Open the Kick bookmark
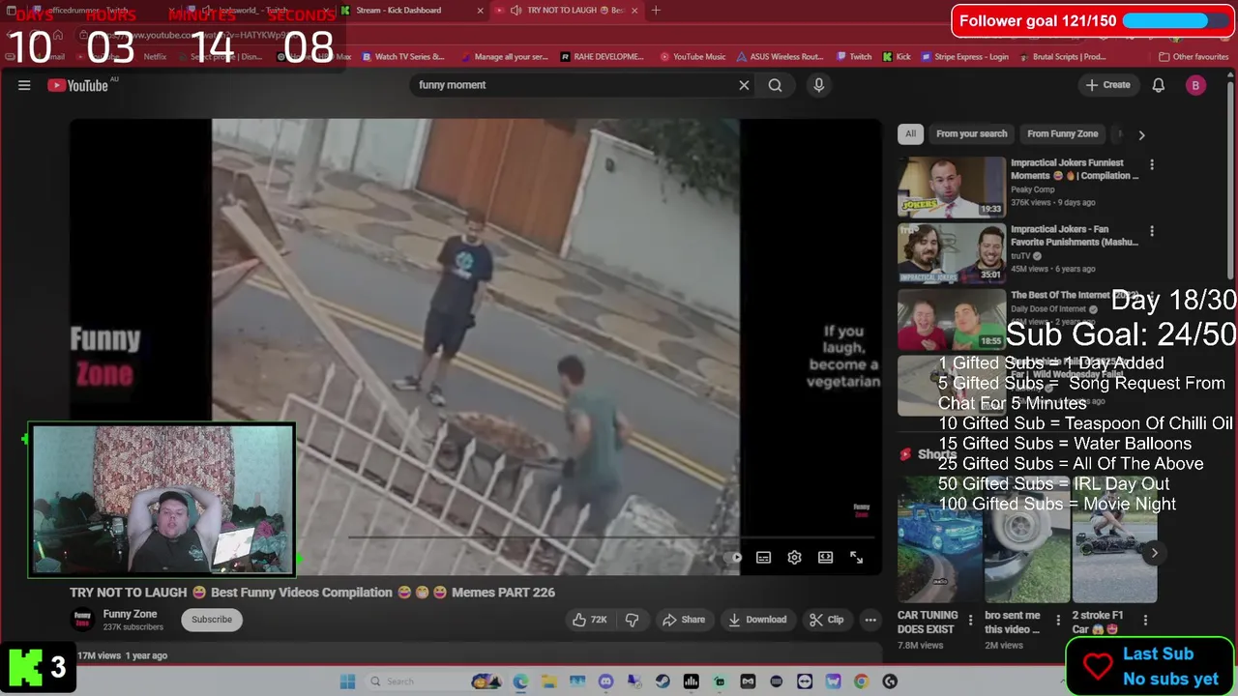 point(897,57)
